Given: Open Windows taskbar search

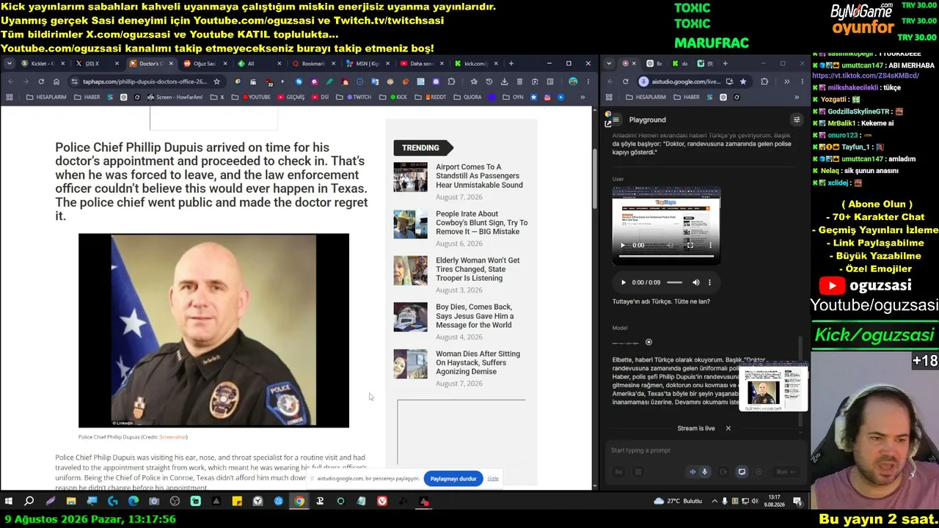Looking at the screenshot, I should 29,502.
